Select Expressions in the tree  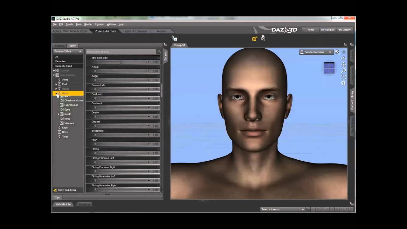point(71,105)
